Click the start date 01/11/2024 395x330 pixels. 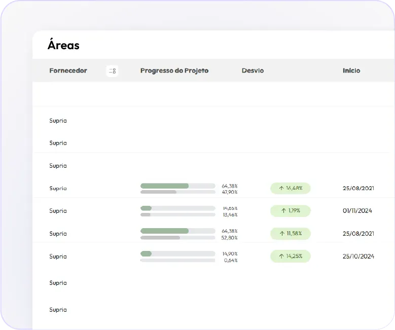coord(357,211)
